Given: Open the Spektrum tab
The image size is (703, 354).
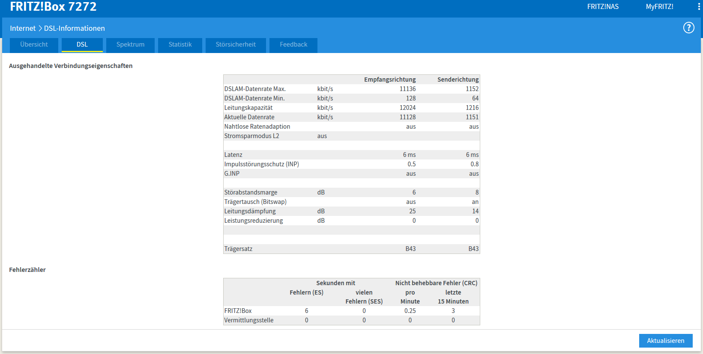Looking at the screenshot, I should coord(130,45).
